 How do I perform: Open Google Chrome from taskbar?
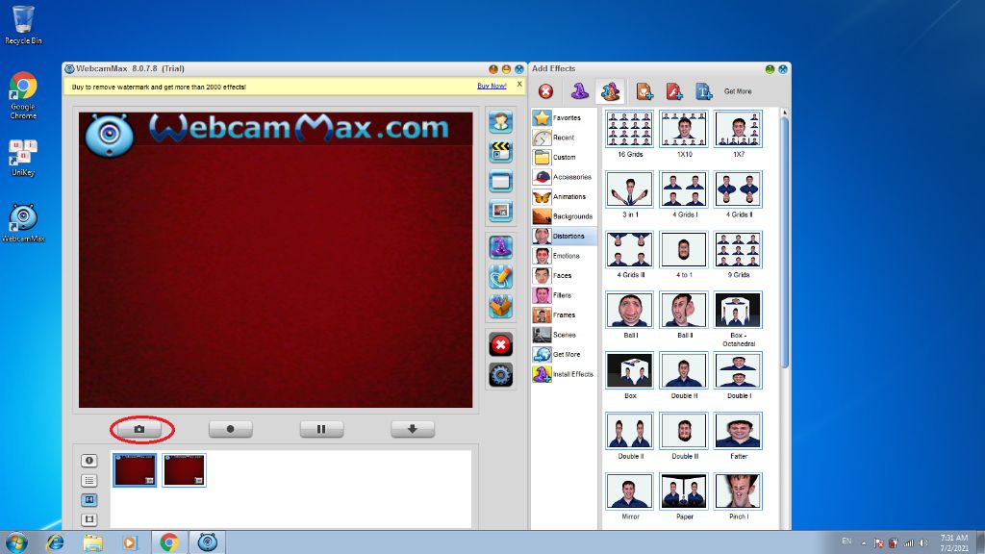tap(169, 542)
